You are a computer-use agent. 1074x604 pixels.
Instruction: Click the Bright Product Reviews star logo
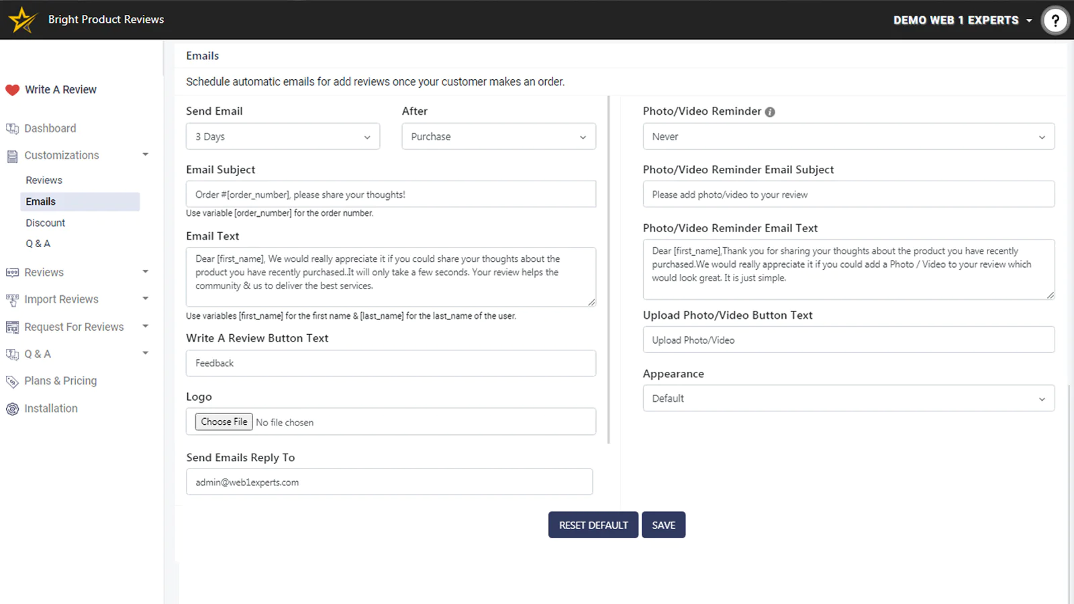click(x=23, y=20)
